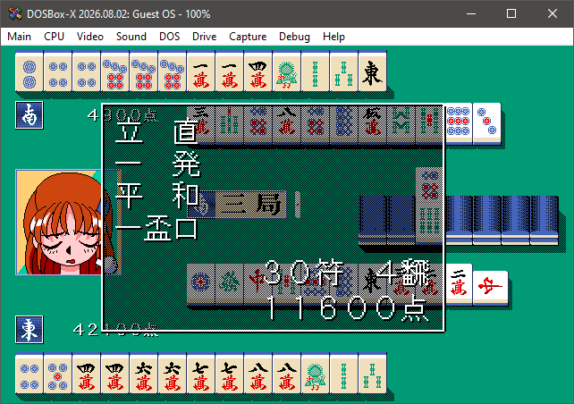
Task: Open the CPU menu
Action: point(54,37)
